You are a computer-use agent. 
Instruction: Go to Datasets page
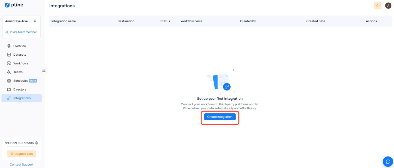pos(20,55)
